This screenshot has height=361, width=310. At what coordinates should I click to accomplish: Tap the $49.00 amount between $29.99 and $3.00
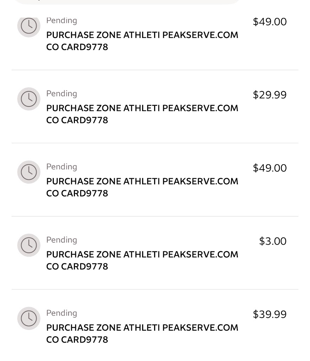pyautogui.click(x=270, y=168)
